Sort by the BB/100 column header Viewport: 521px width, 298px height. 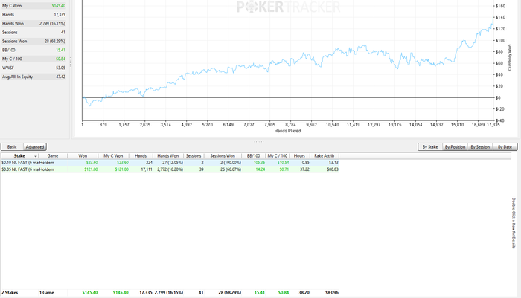coord(253,155)
